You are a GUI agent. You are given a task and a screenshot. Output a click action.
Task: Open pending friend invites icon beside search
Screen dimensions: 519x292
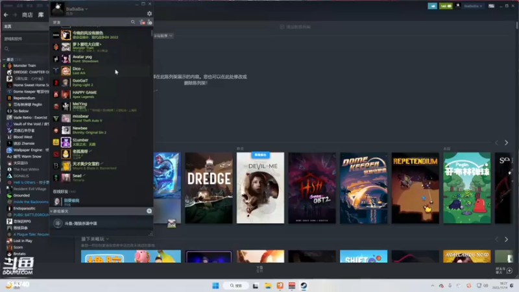tap(142, 22)
